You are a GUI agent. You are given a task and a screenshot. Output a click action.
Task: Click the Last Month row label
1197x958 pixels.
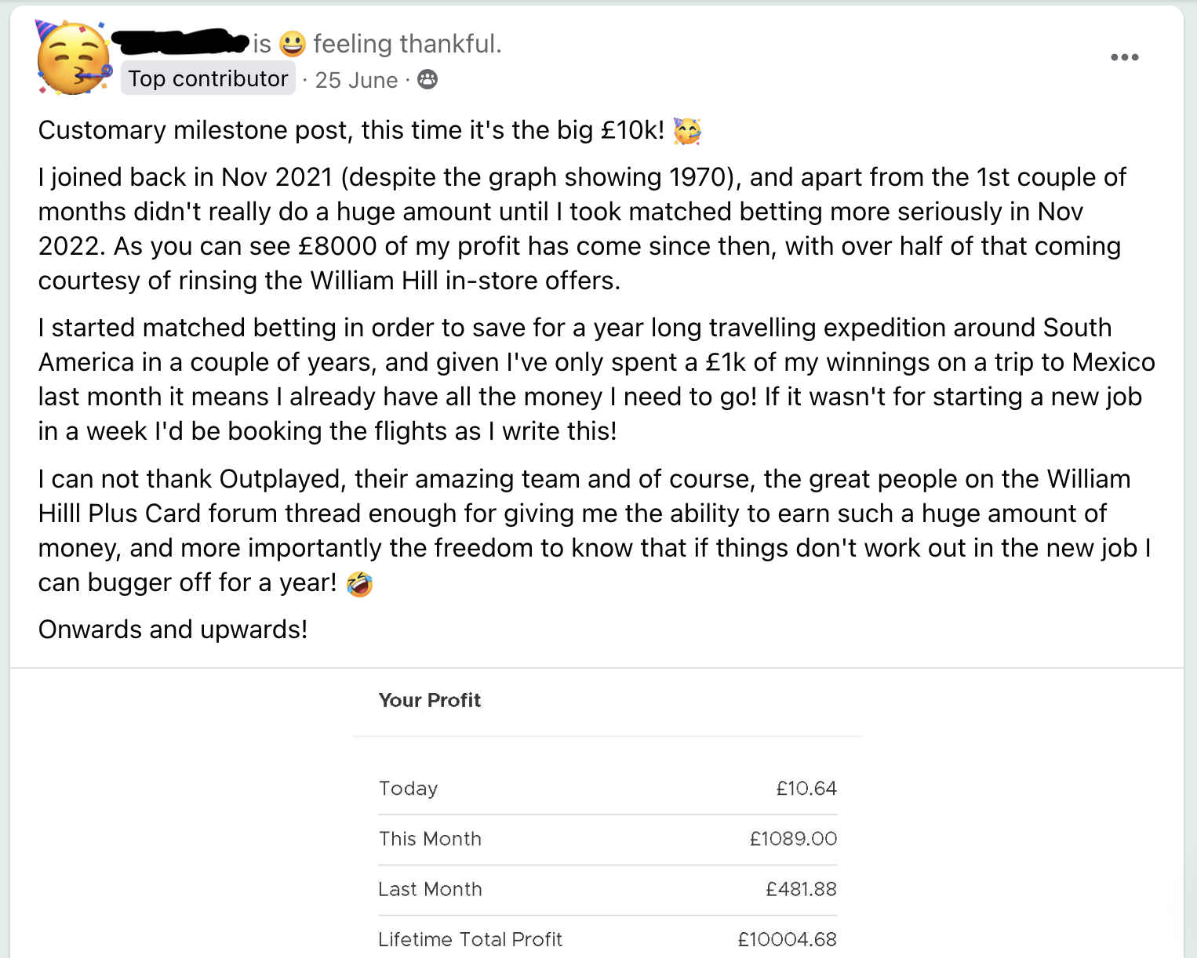(430, 889)
